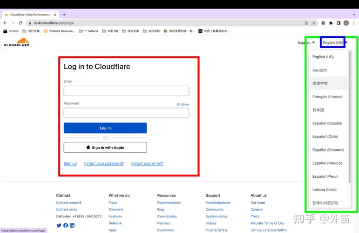Close the Cloudflare tab
359x233 pixels.
click(55, 14)
